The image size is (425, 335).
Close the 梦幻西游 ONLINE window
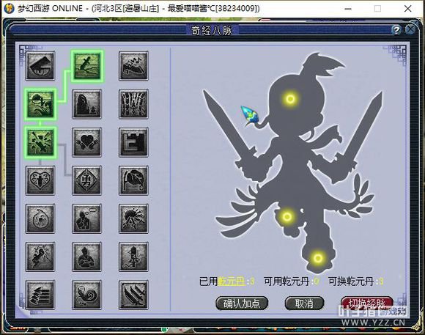(407, 9)
